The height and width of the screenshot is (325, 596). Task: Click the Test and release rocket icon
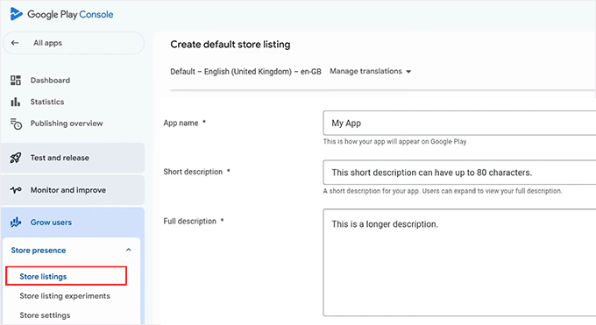pos(16,158)
